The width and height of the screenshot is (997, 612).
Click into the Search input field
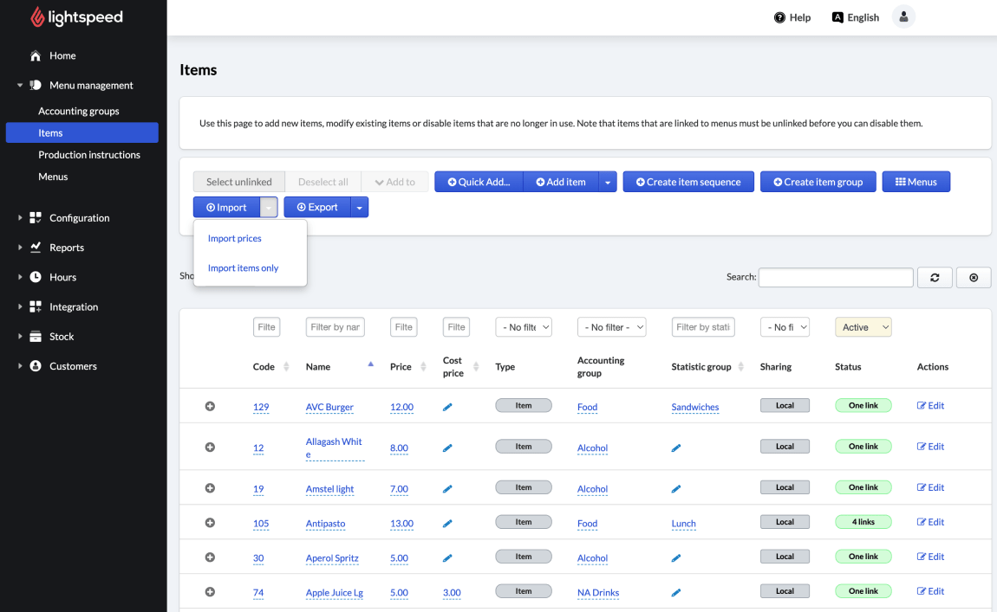coord(835,278)
